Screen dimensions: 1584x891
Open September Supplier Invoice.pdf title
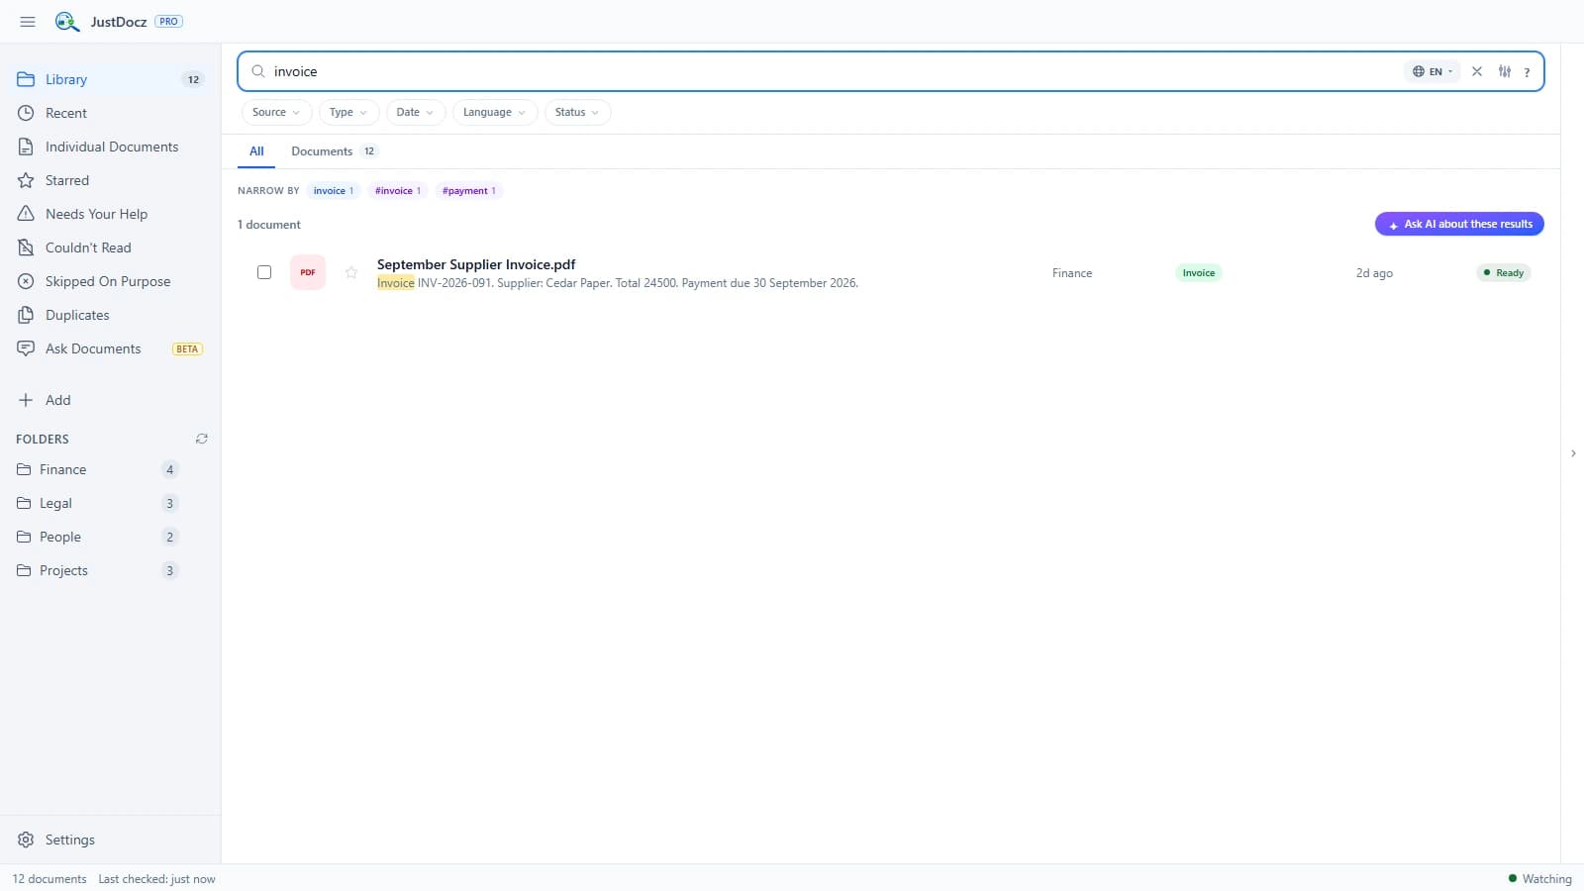pyautogui.click(x=476, y=264)
